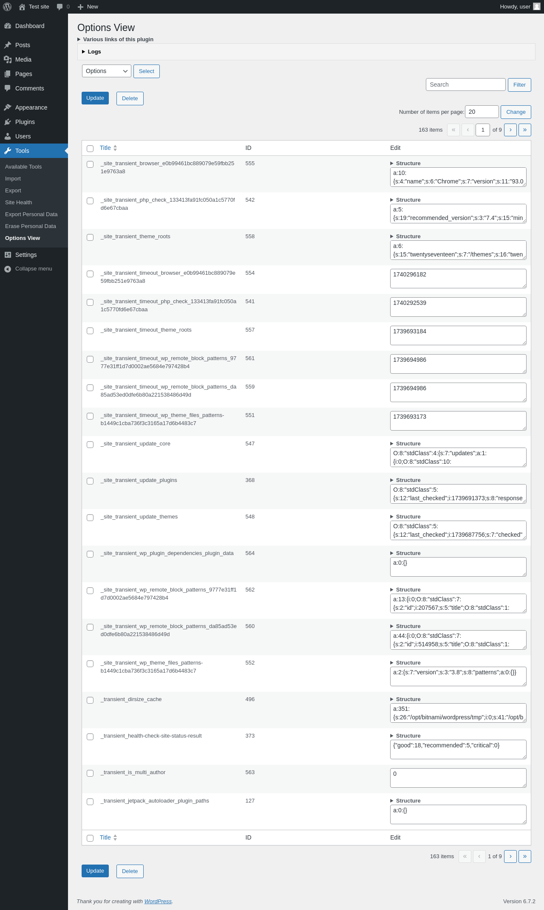Viewport: 544px width, 910px height.
Task: Tick the select-all checkbox in table header
Action: [90, 149]
